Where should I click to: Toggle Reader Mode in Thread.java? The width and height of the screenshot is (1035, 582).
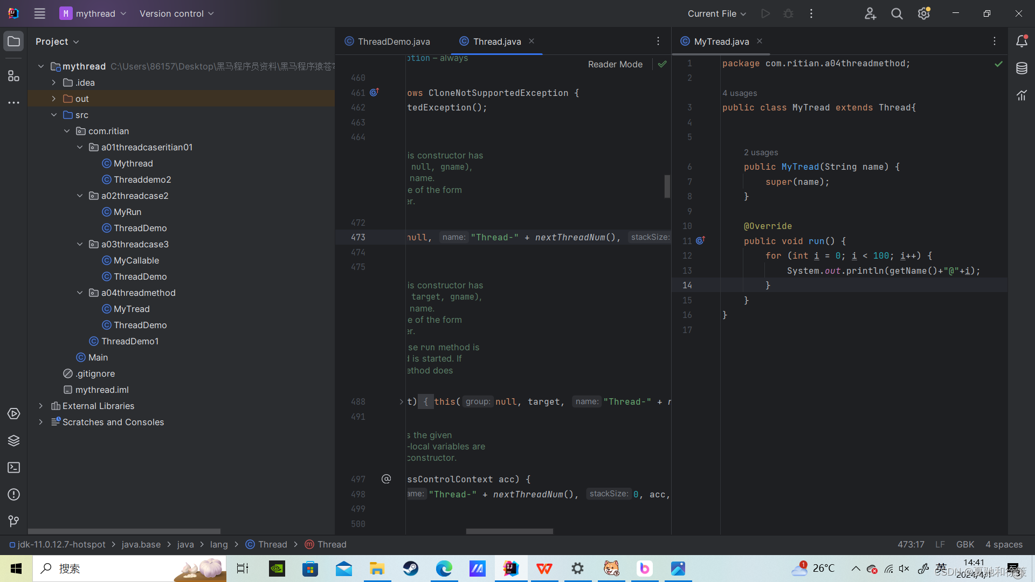(x=615, y=64)
